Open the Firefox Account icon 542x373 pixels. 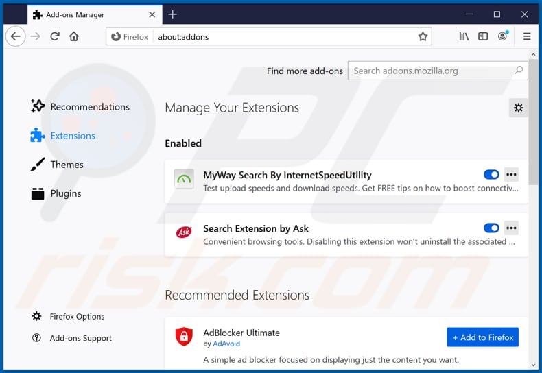503,36
